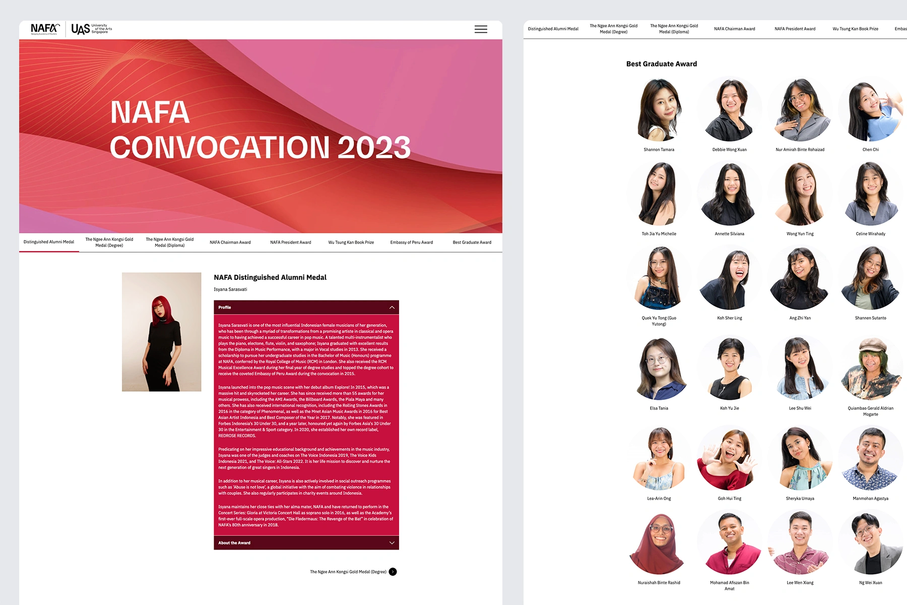Click Shannon Tamara's graduate photo

pyautogui.click(x=659, y=109)
